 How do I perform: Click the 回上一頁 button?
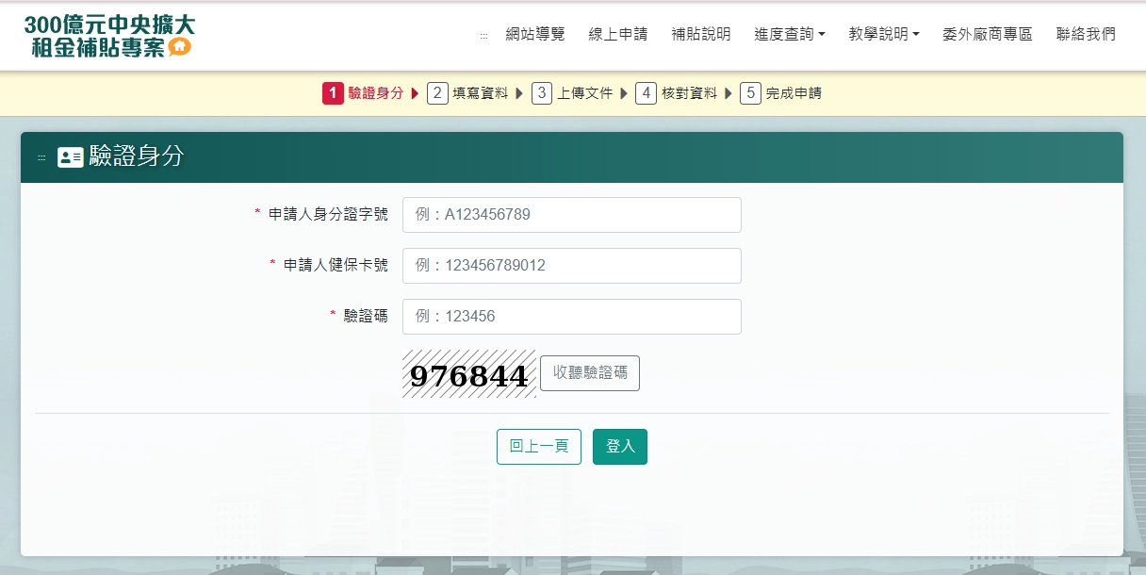tap(539, 447)
